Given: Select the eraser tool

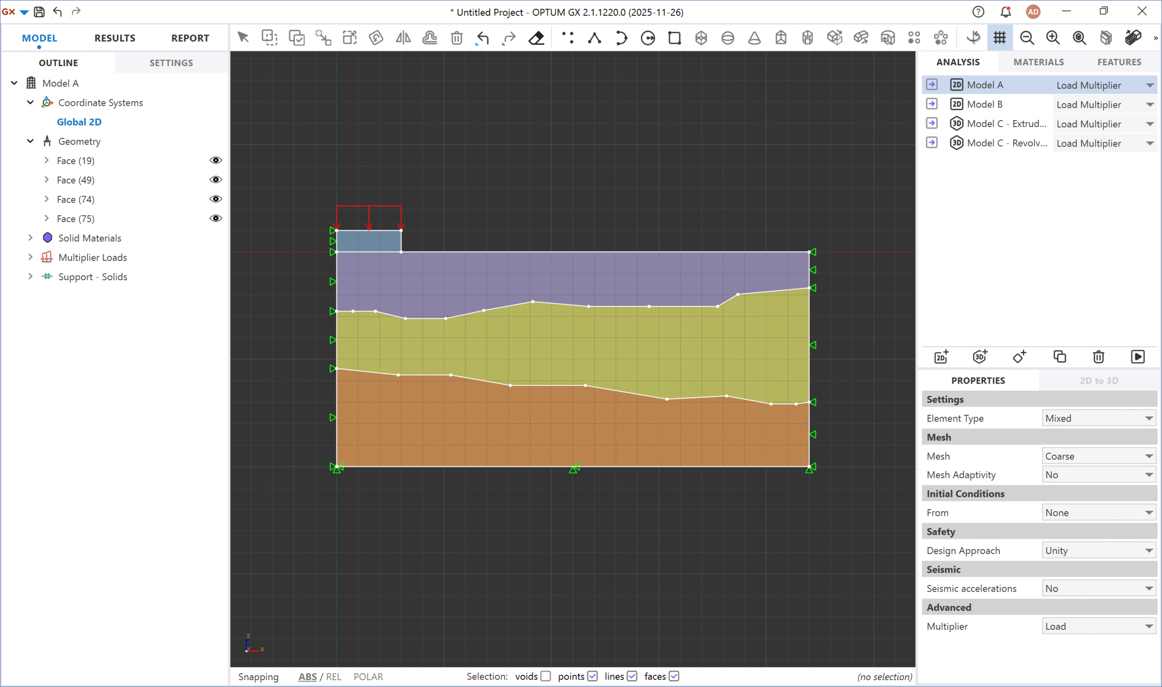Looking at the screenshot, I should pyautogui.click(x=537, y=38).
